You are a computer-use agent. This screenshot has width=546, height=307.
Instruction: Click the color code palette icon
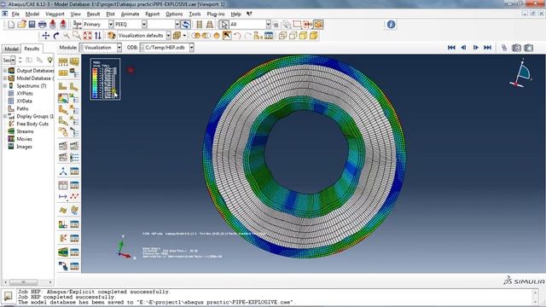click(x=112, y=36)
